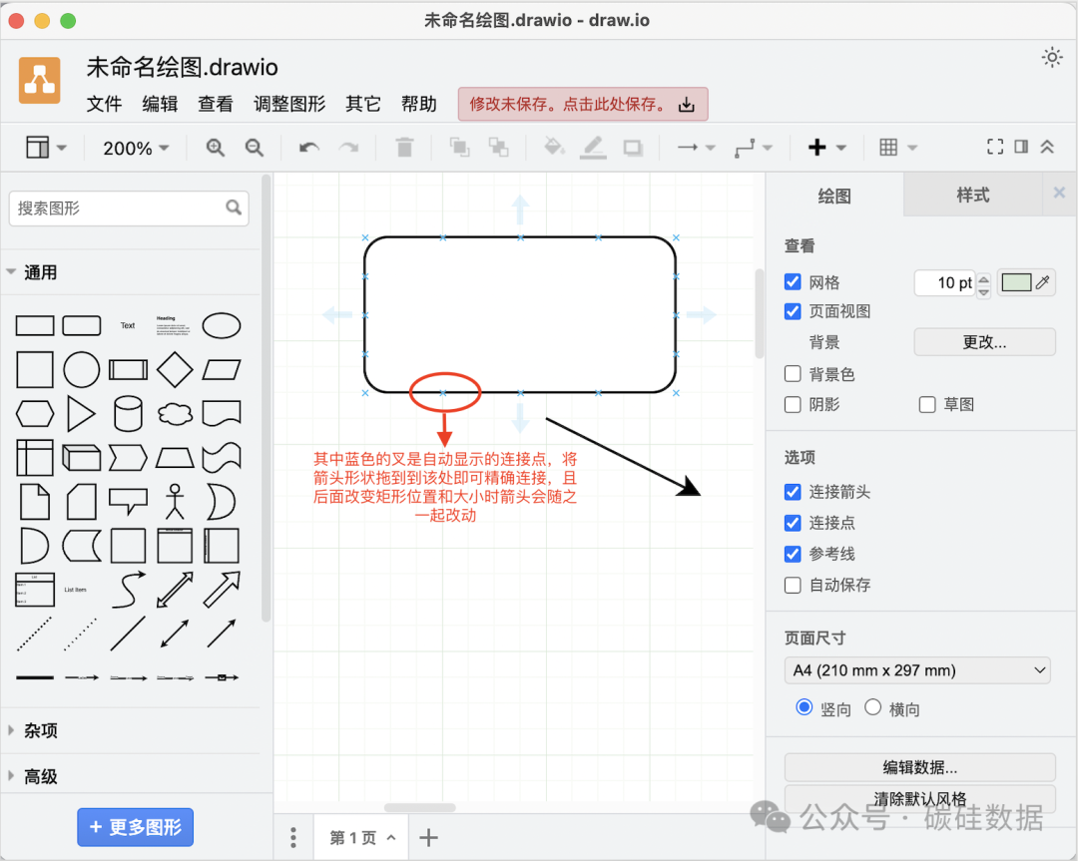Screen dimensions: 1078x861
Task: Select the 横向 radio button
Action: 874,707
